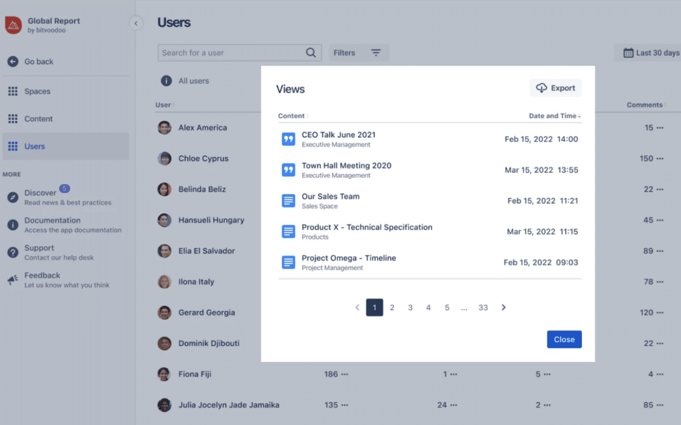Switch to the Users section
This screenshot has height=425, width=681.
point(34,146)
